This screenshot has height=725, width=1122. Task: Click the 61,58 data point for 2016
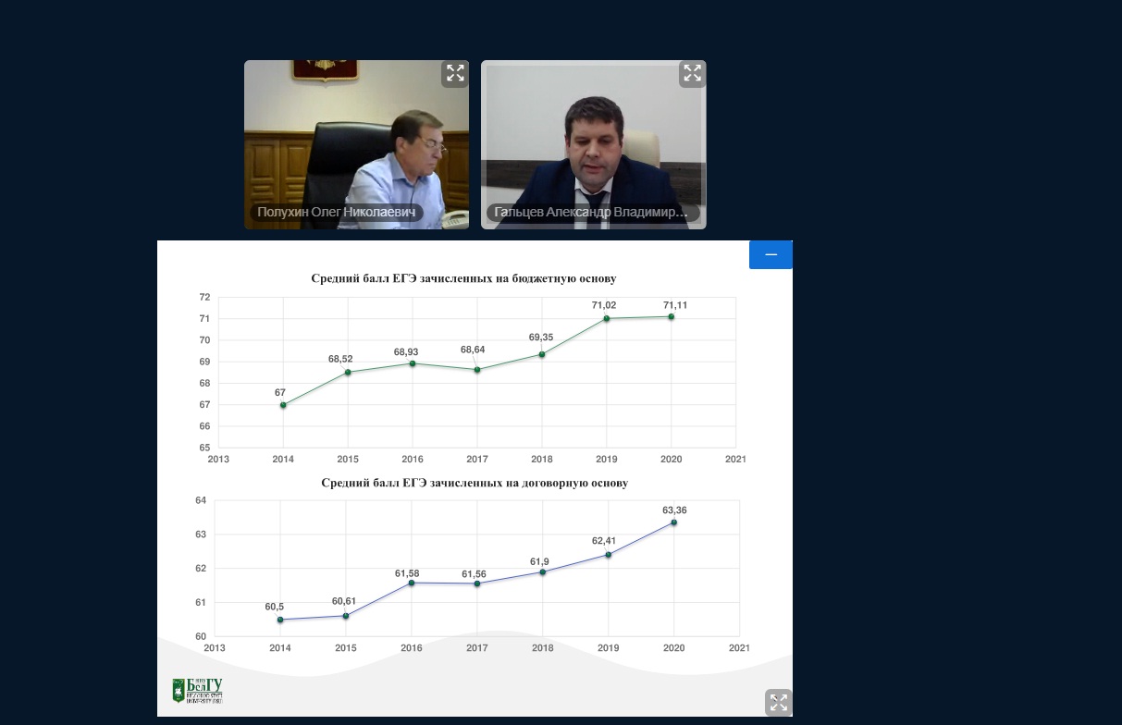412,583
